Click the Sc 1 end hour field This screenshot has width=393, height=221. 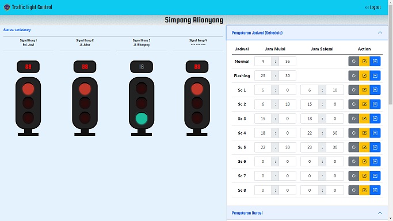tap(310, 90)
